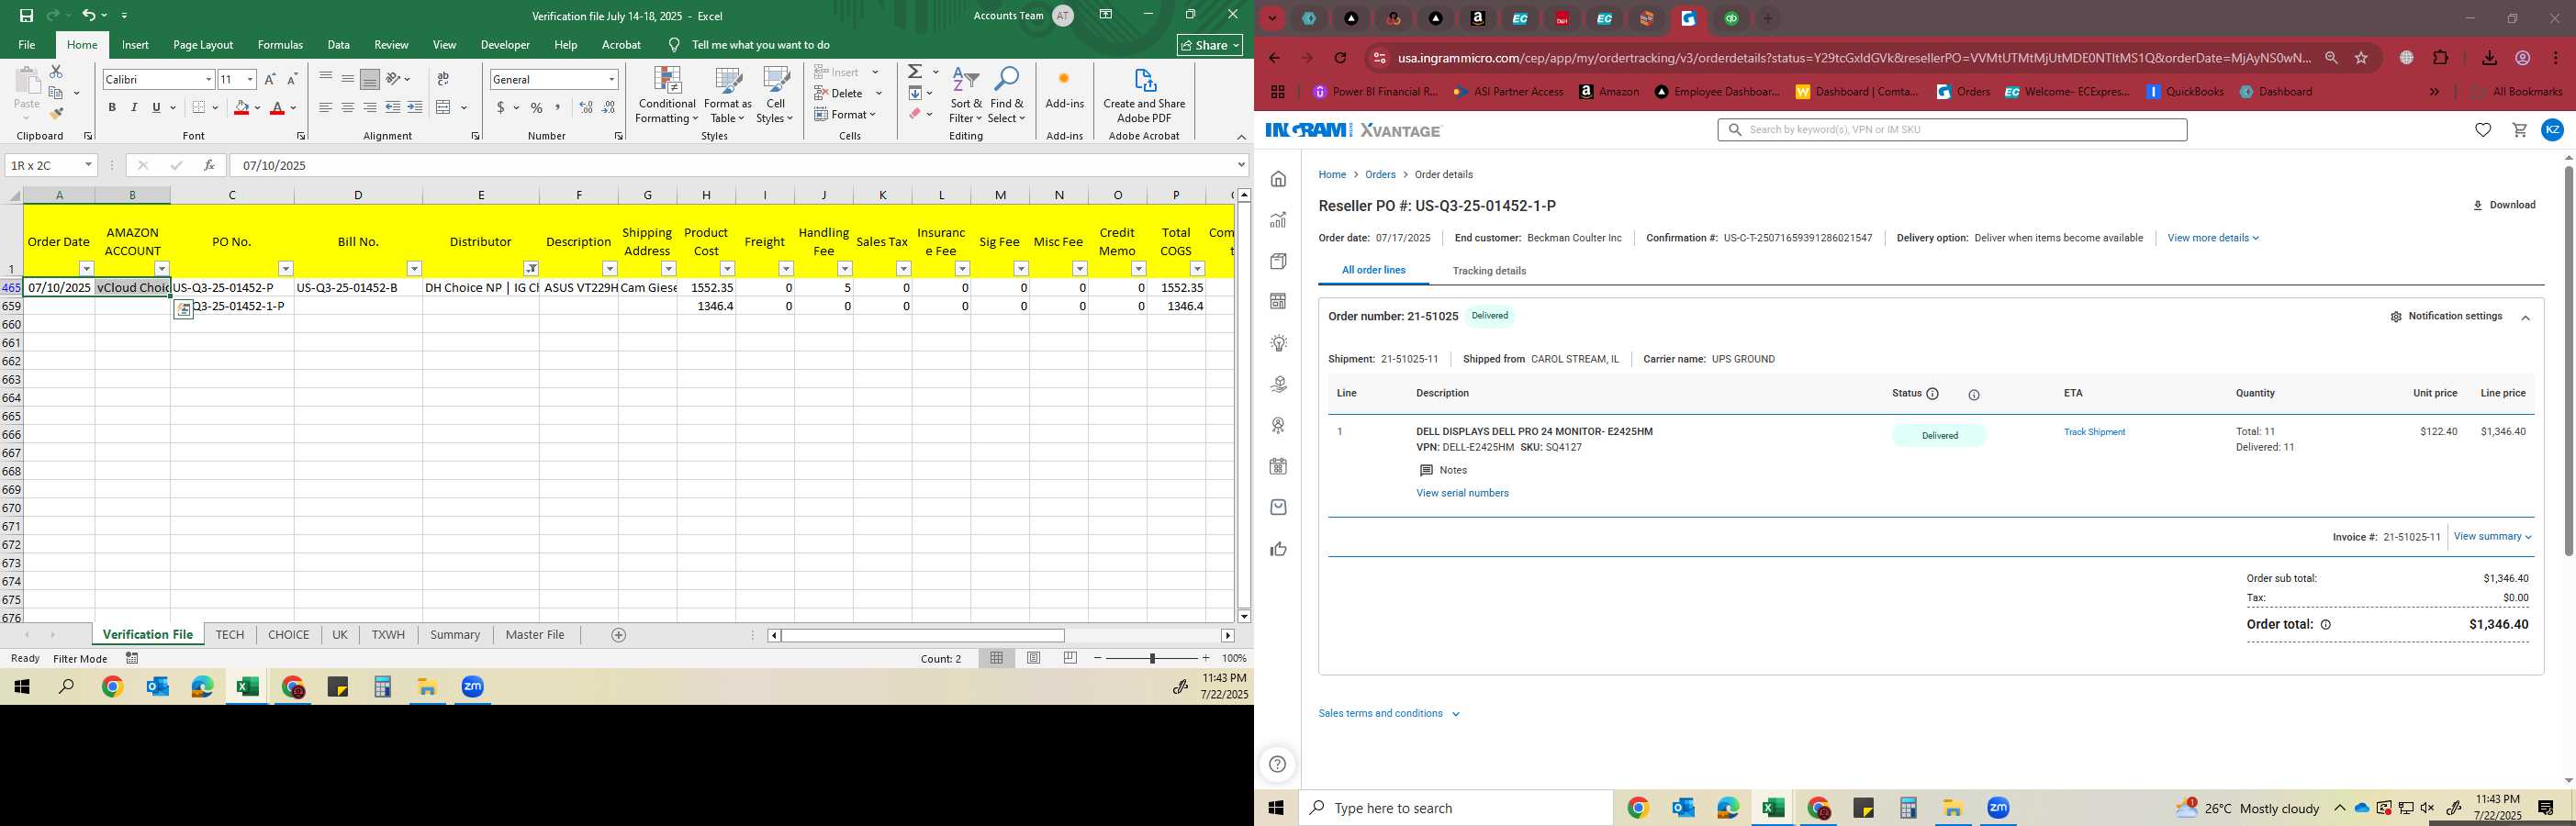Switch to the Master File sheet tab
The width and height of the screenshot is (2576, 826).
coord(535,635)
